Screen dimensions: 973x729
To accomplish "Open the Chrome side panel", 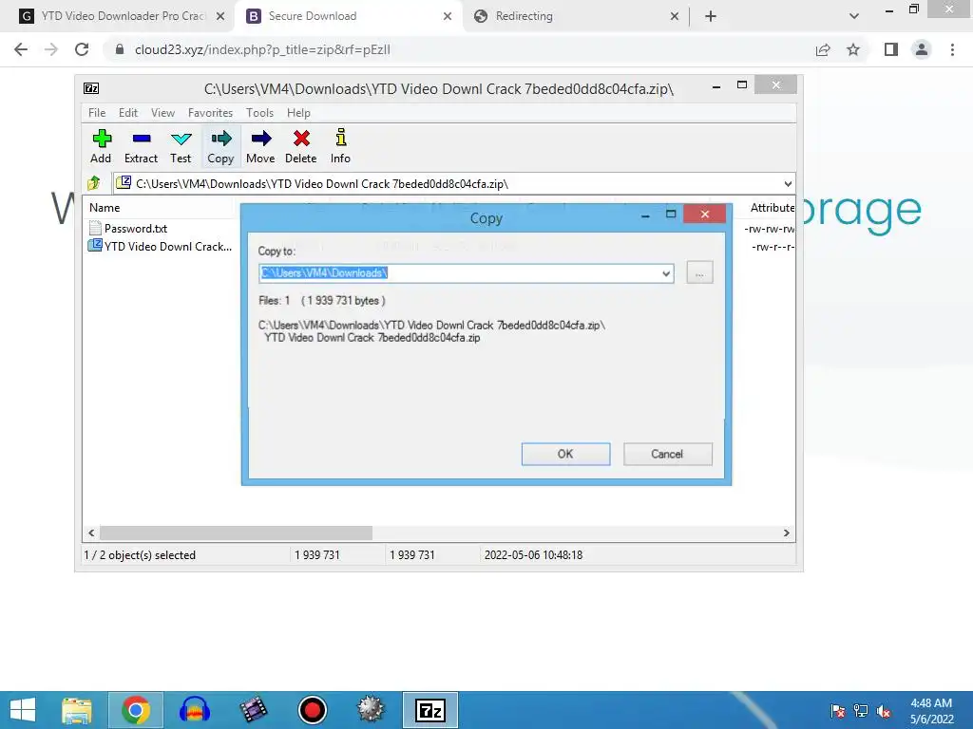I will click(x=891, y=49).
